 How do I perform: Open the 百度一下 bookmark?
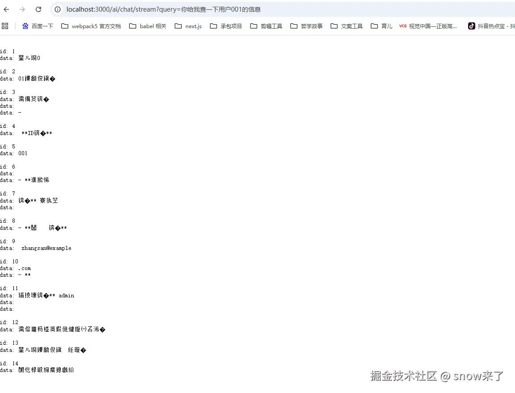(38, 26)
